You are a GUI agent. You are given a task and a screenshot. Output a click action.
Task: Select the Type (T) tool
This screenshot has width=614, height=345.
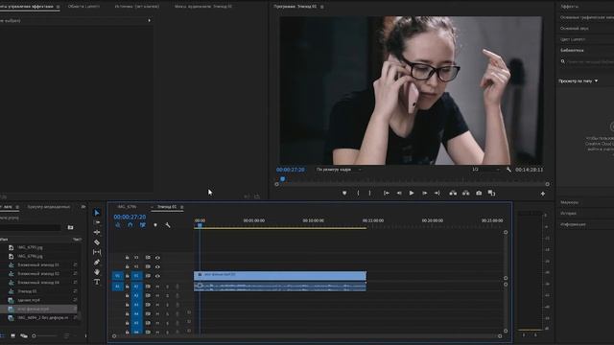pyautogui.click(x=97, y=282)
